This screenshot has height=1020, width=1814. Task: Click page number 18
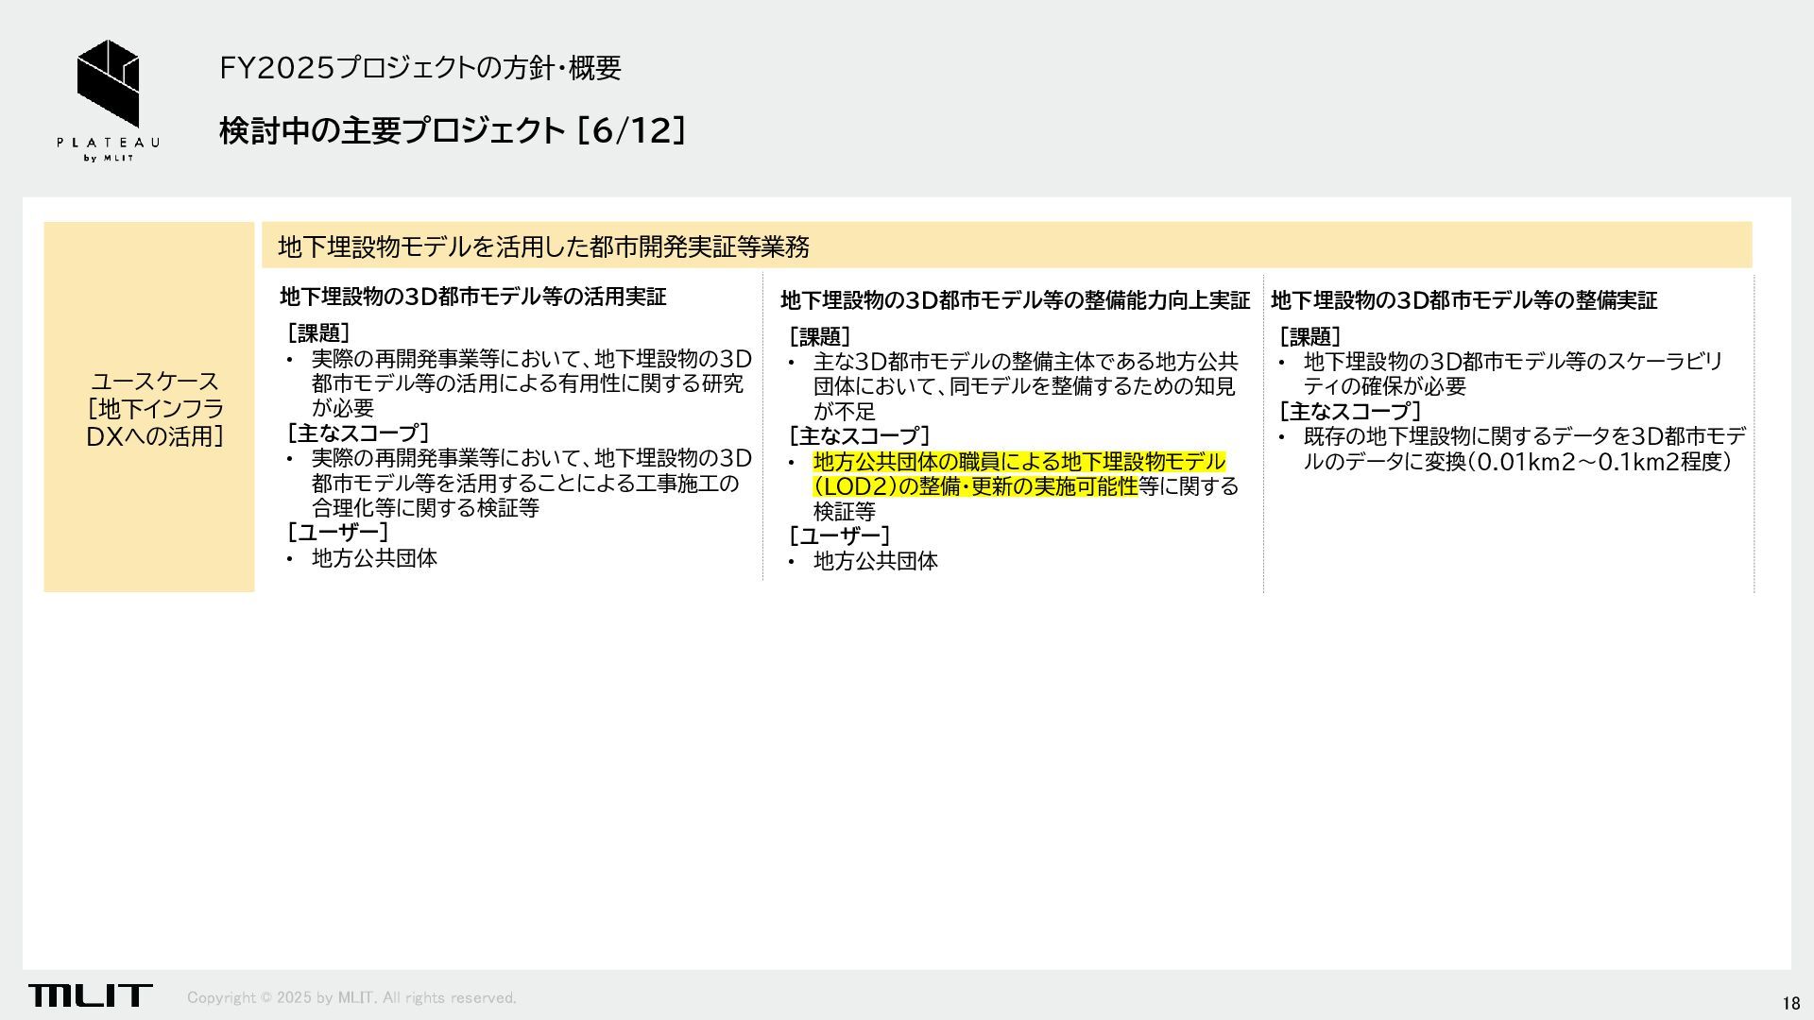(x=1790, y=1003)
